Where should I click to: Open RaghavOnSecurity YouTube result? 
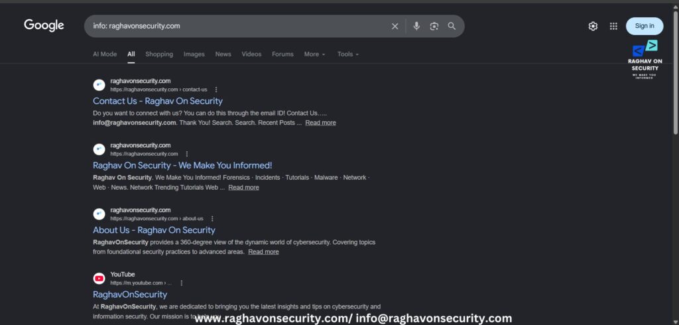click(x=130, y=294)
